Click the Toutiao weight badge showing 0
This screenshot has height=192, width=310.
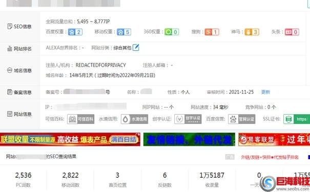292,32
